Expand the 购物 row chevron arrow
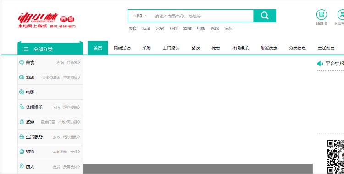Screen dimensions: 344x174 [79, 152]
